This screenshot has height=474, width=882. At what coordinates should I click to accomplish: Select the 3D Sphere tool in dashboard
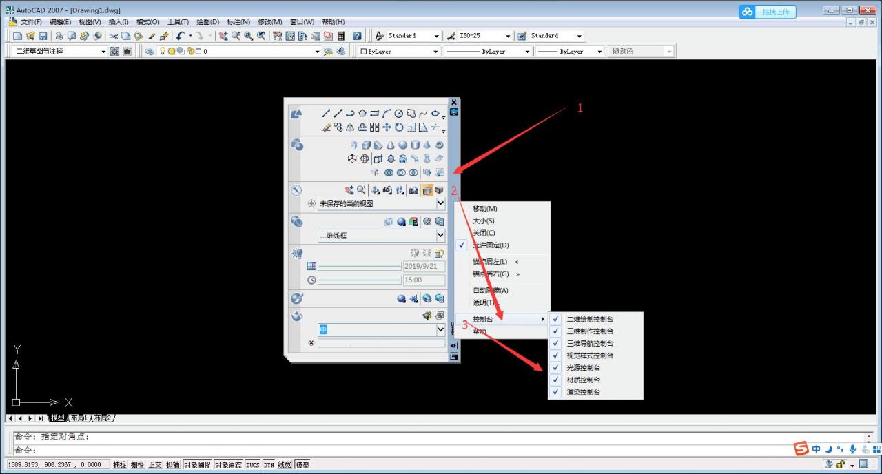(402, 145)
